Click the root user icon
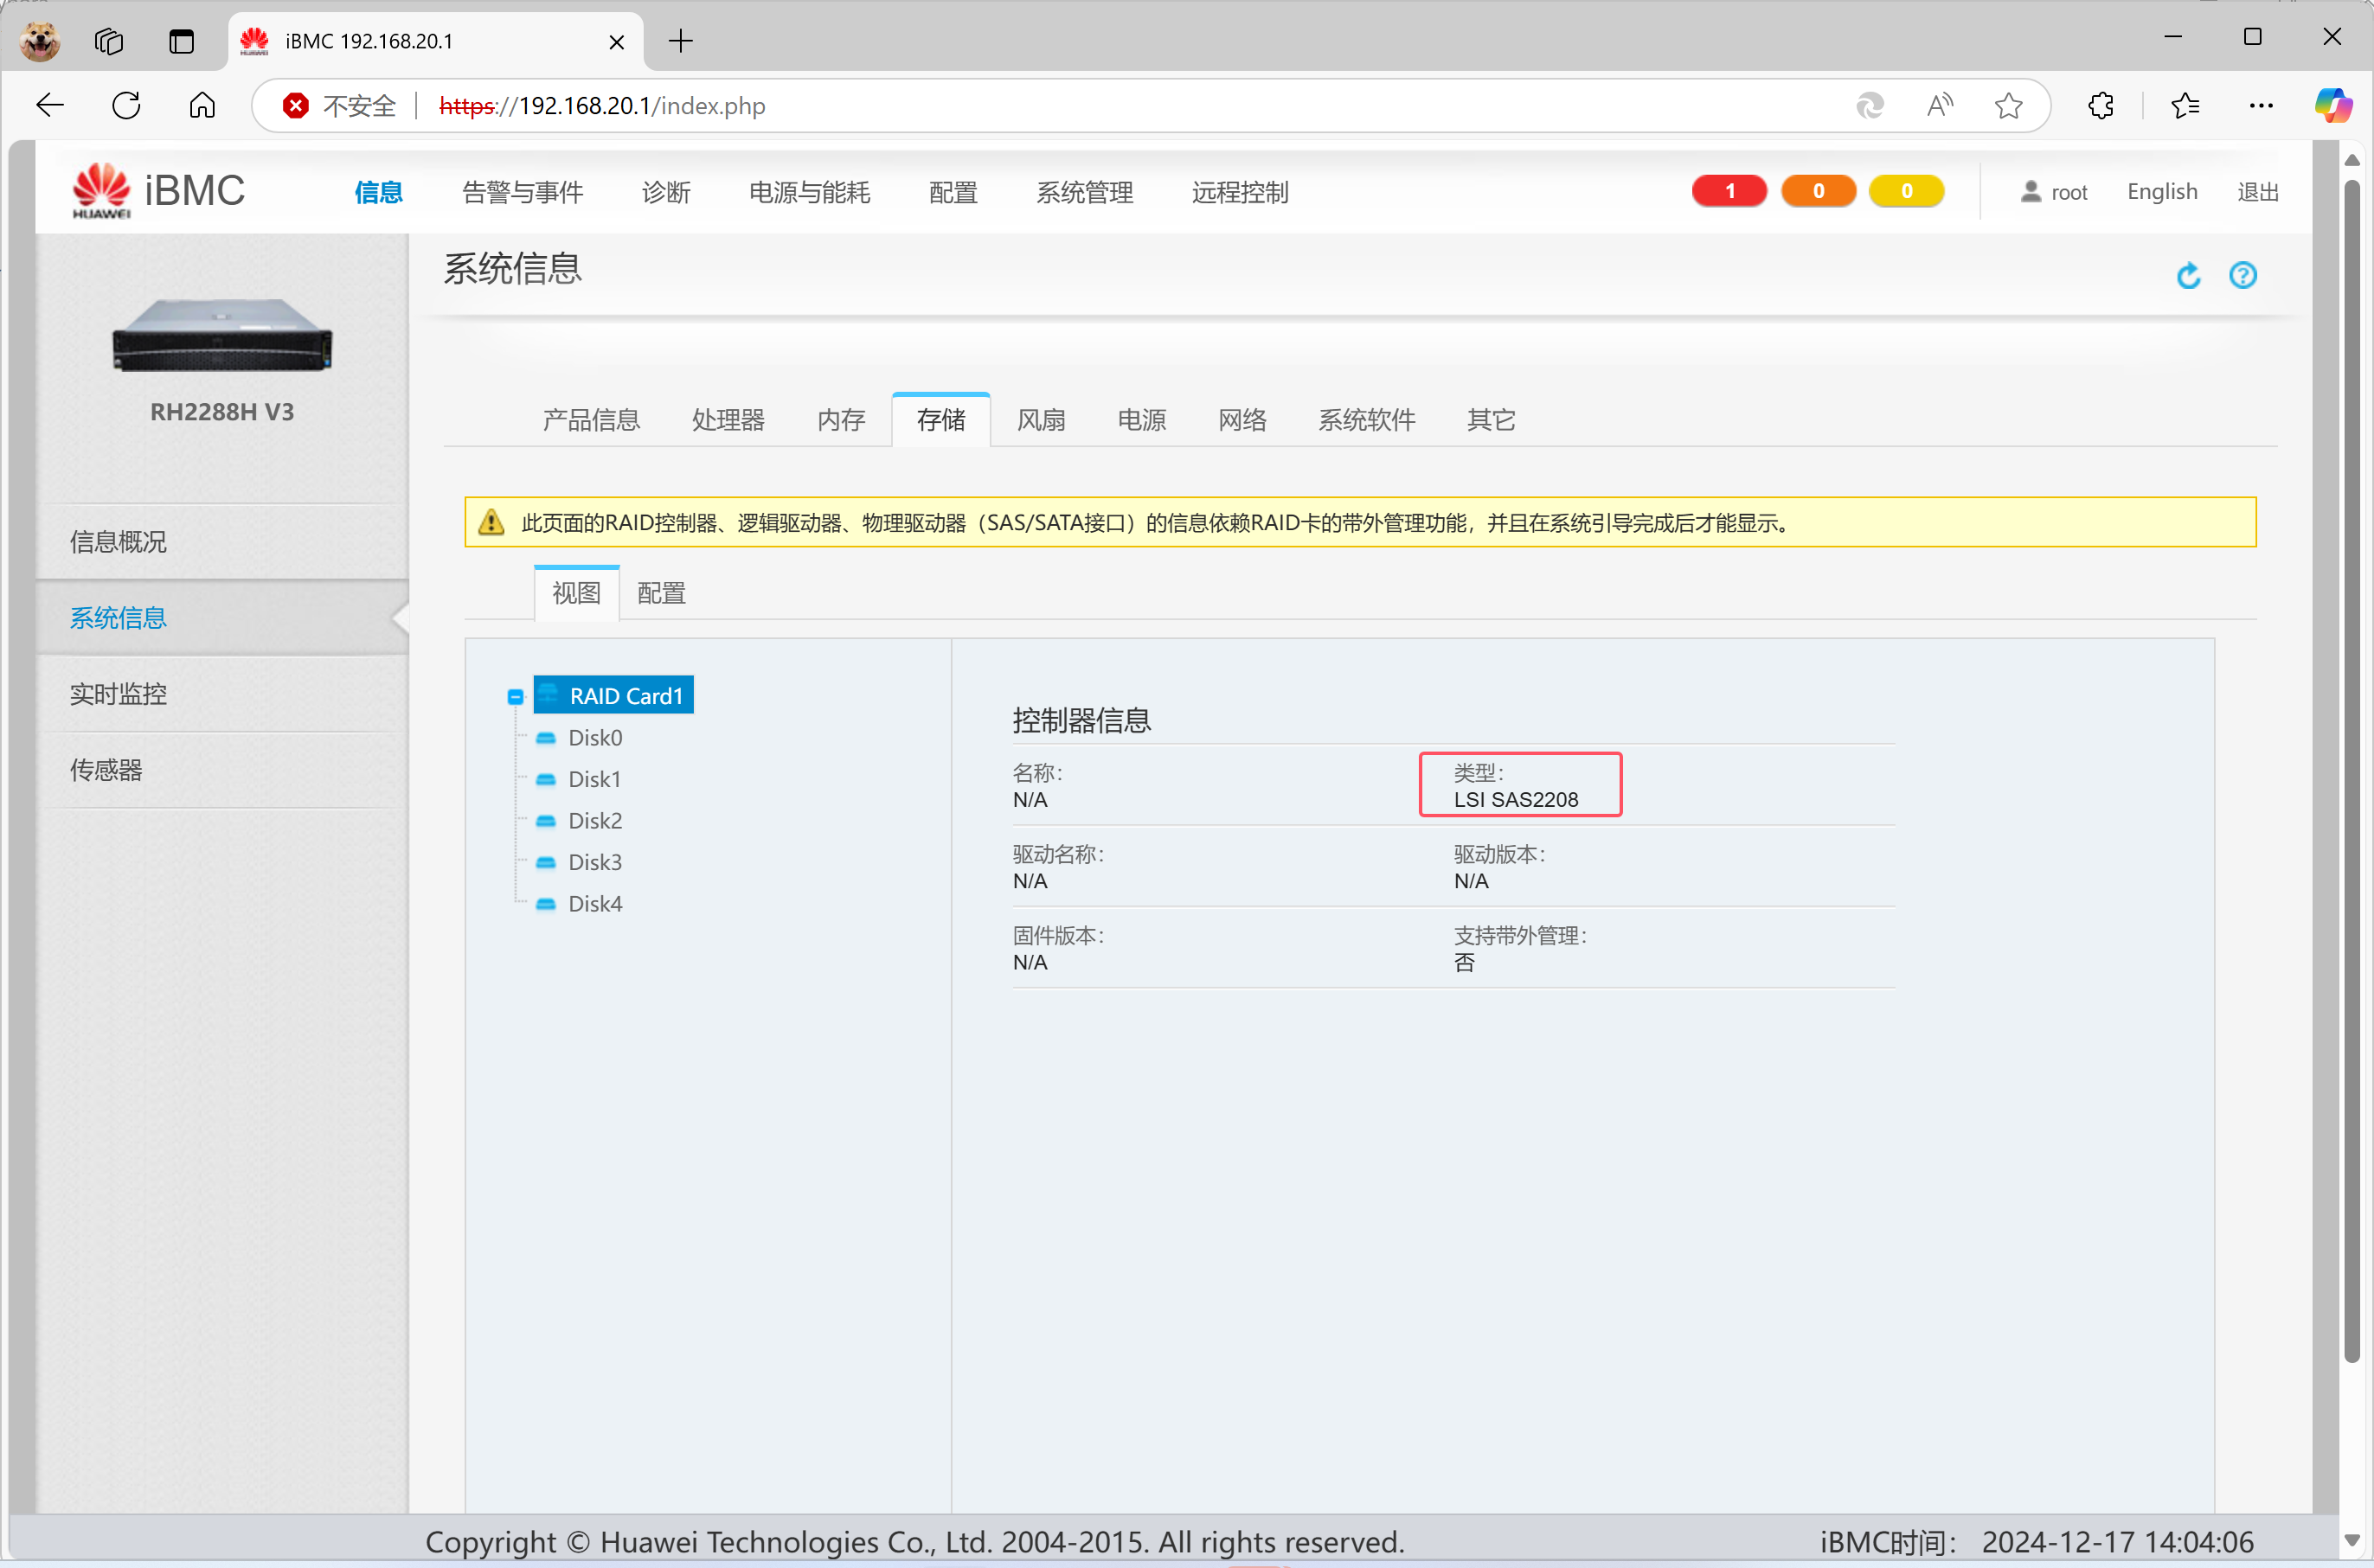 (x=2029, y=191)
